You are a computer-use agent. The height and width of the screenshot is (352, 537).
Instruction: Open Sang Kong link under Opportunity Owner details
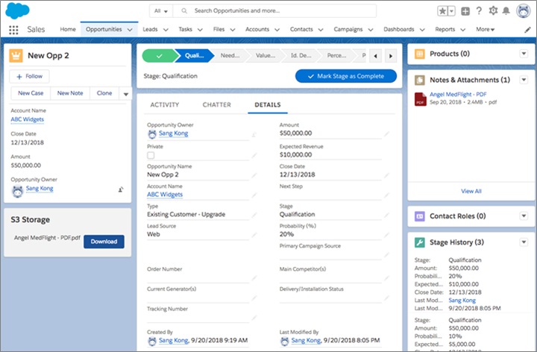(173, 133)
